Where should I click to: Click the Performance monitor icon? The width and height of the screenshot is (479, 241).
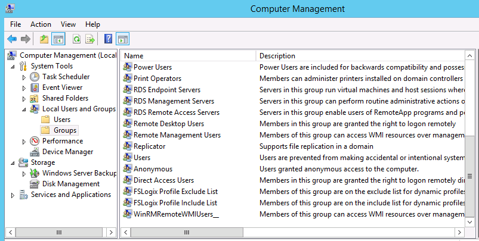coord(35,141)
